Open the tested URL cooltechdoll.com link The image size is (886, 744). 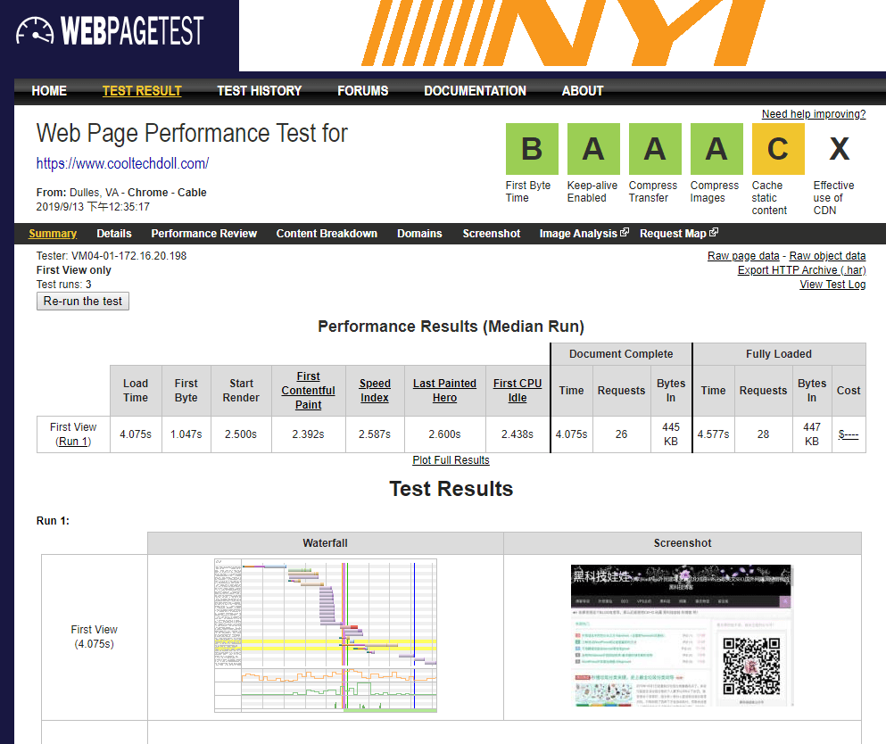pos(122,164)
